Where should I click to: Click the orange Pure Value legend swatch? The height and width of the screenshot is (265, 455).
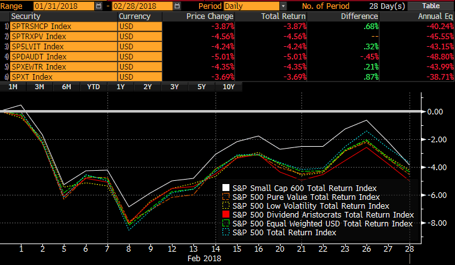pyautogui.click(x=226, y=197)
